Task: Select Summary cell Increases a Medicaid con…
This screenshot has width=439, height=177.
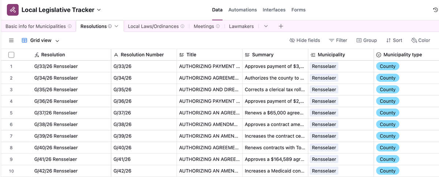Action: click(275, 171)
